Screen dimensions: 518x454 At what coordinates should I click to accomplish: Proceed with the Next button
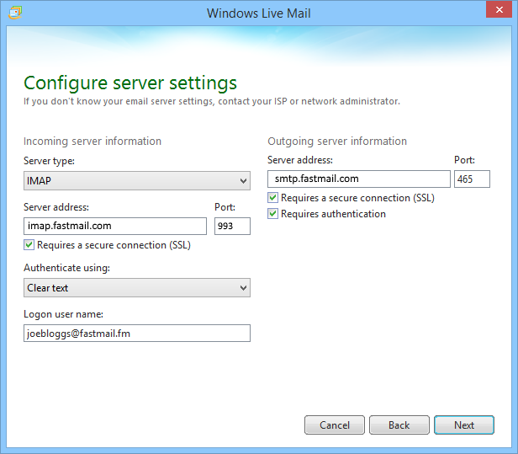coord(464,425)
